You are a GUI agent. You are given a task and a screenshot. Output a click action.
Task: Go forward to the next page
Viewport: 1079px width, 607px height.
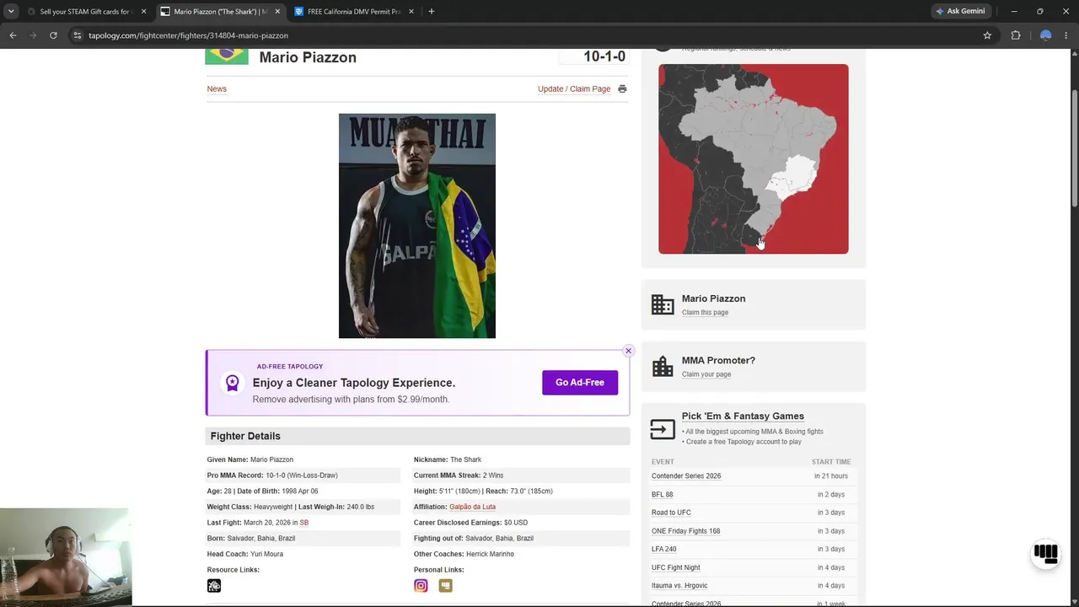[33, 35]
